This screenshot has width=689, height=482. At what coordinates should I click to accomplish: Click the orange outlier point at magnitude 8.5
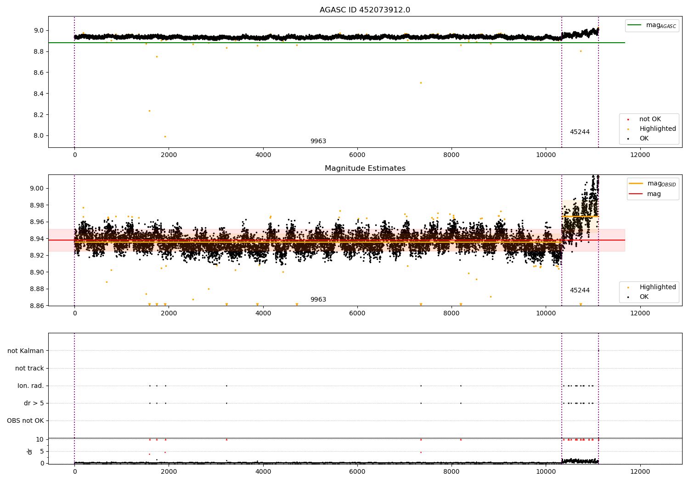[x=421, y=83]
